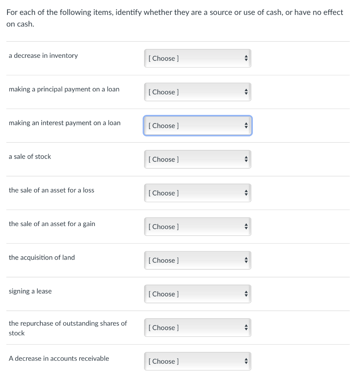Click the 'a decrease in inventory' label text
The width and height of the screenshot is (358, 382).
tap(43, 56)
